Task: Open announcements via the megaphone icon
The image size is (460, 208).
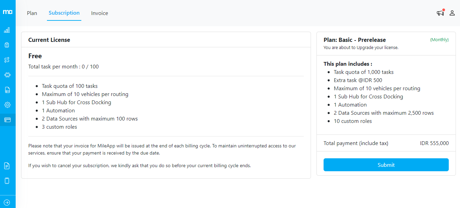Action: (x=440, y=13)
